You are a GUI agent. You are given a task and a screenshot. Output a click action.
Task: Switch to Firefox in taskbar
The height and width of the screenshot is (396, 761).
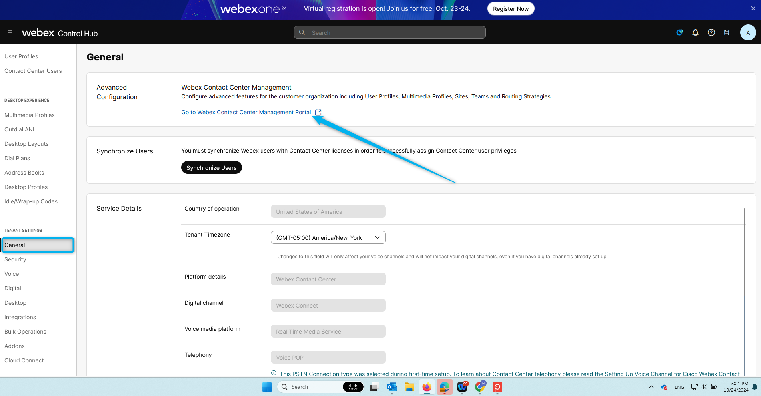(x=427, y=387)
